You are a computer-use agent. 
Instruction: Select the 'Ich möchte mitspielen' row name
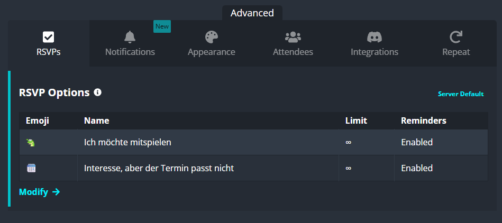[x=127, y=142]
